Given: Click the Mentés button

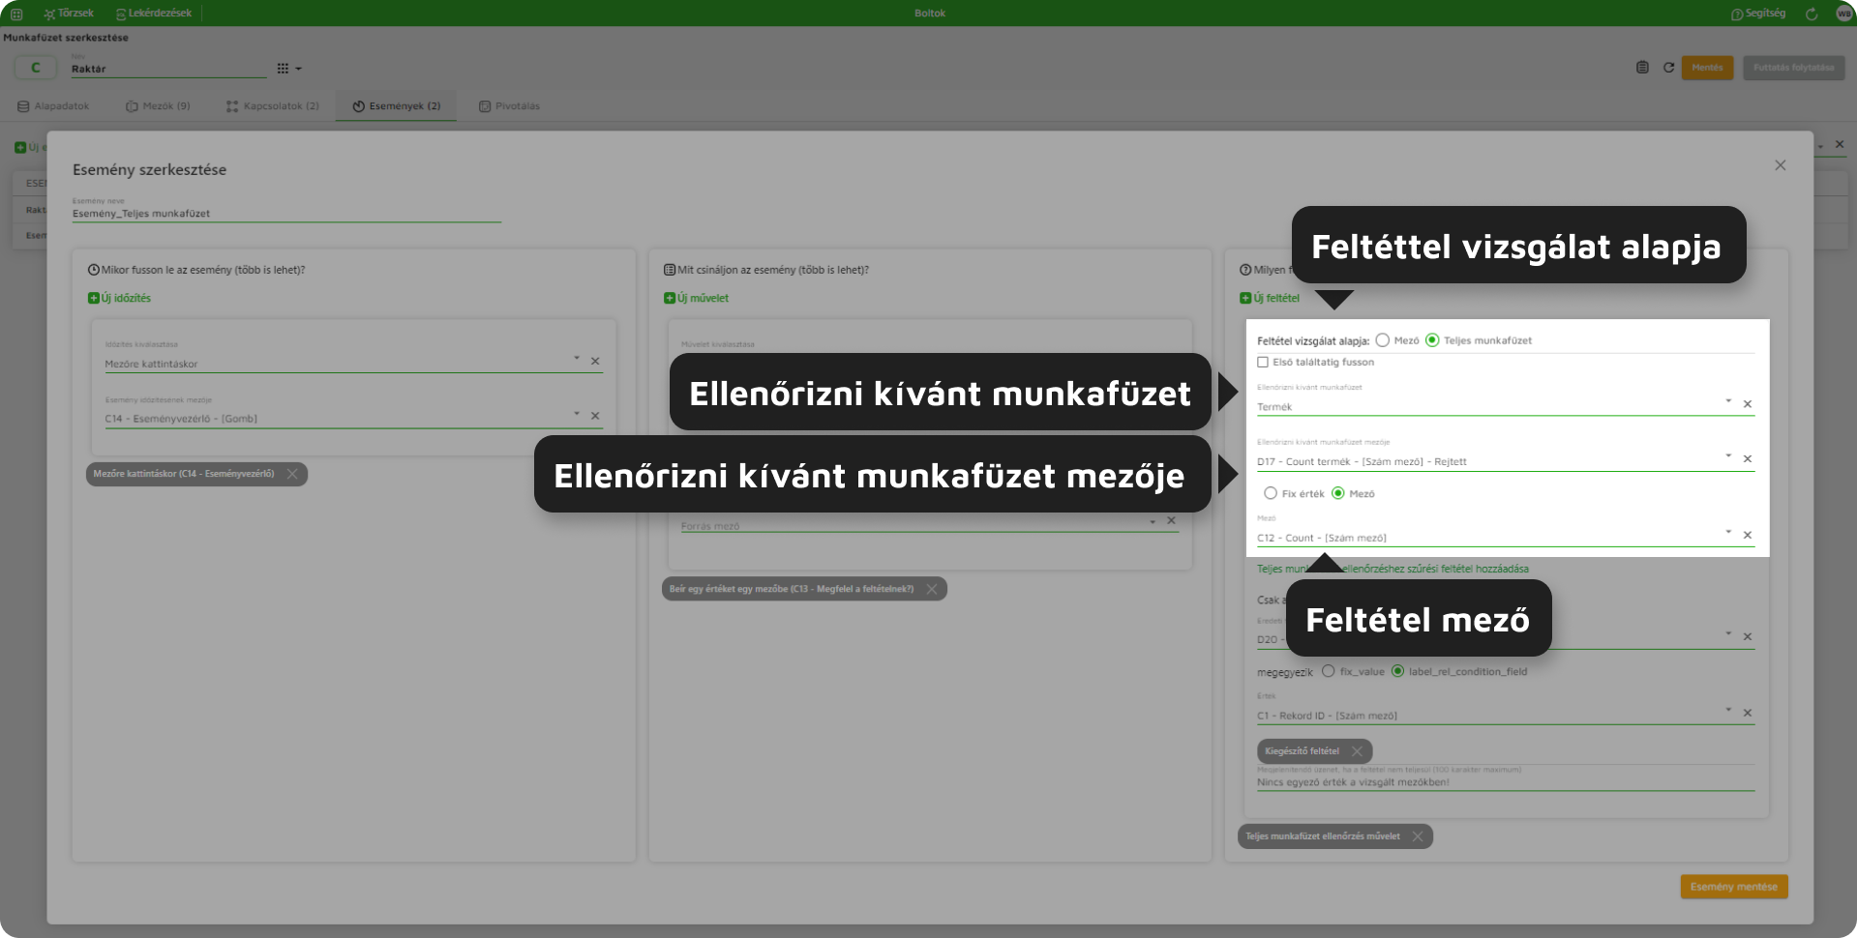Looking at the screenshot, I should 1707,68.
